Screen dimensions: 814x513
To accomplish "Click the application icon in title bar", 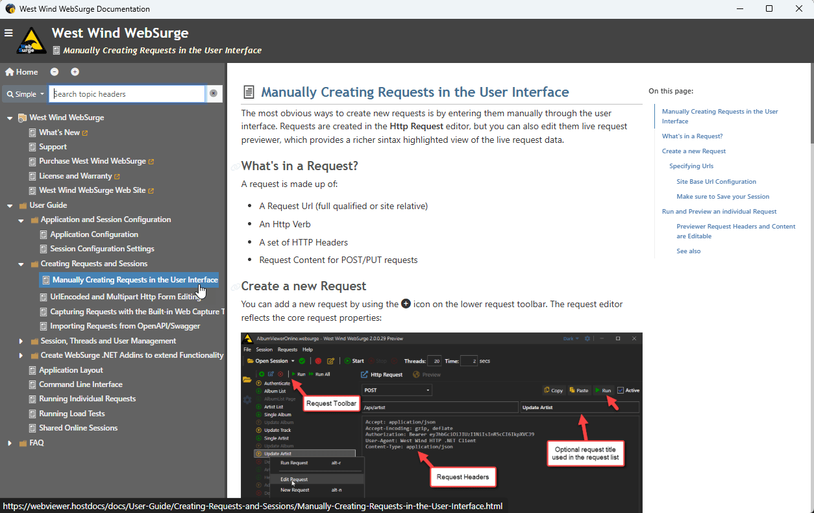I will (10, 9).
